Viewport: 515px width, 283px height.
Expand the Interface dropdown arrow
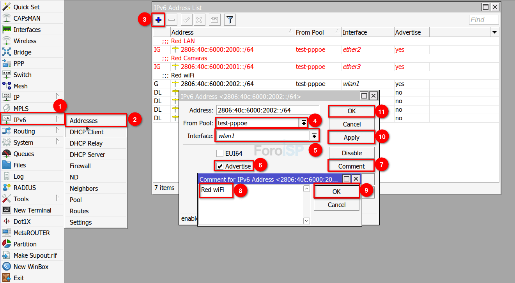[314, 136]
